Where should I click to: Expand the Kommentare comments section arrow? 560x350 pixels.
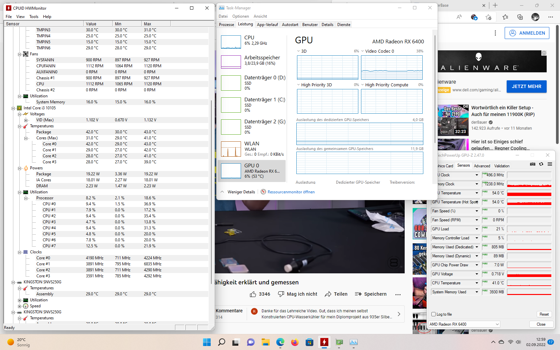(x=399, y=314)
